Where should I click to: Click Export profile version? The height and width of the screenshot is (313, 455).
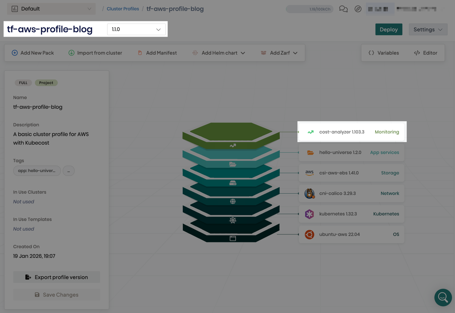[x=56, y=277]
